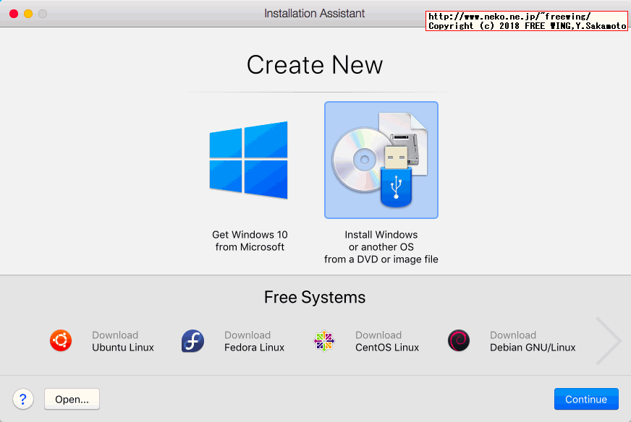
Task: Click the Installation Assistant title bar
Action: [315, 13]
